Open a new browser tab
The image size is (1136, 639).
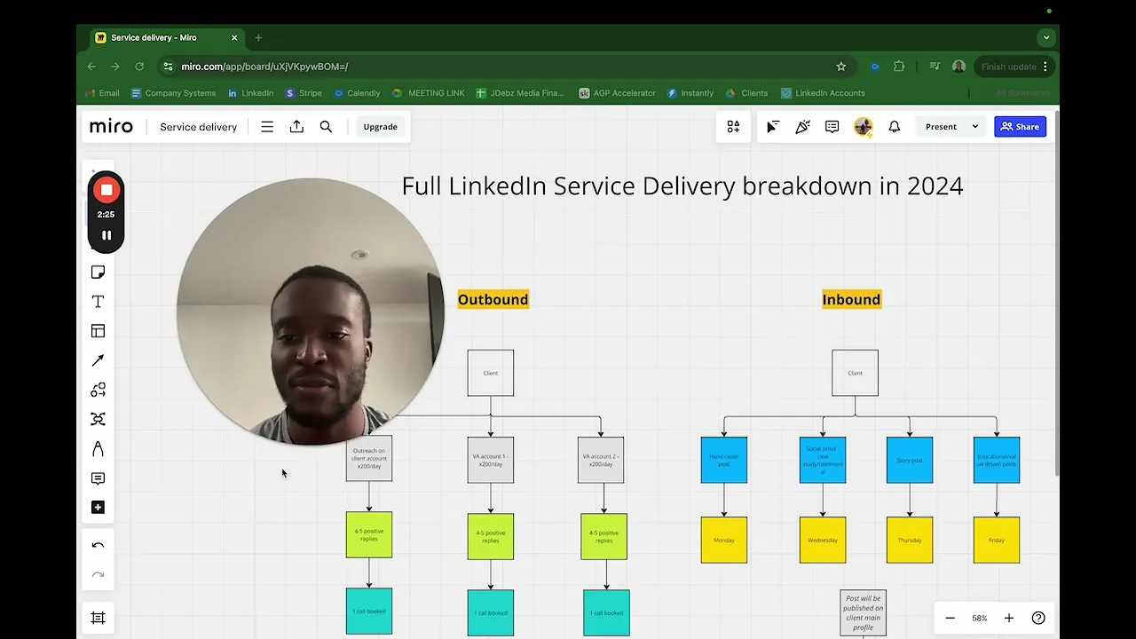pos(258,37)
